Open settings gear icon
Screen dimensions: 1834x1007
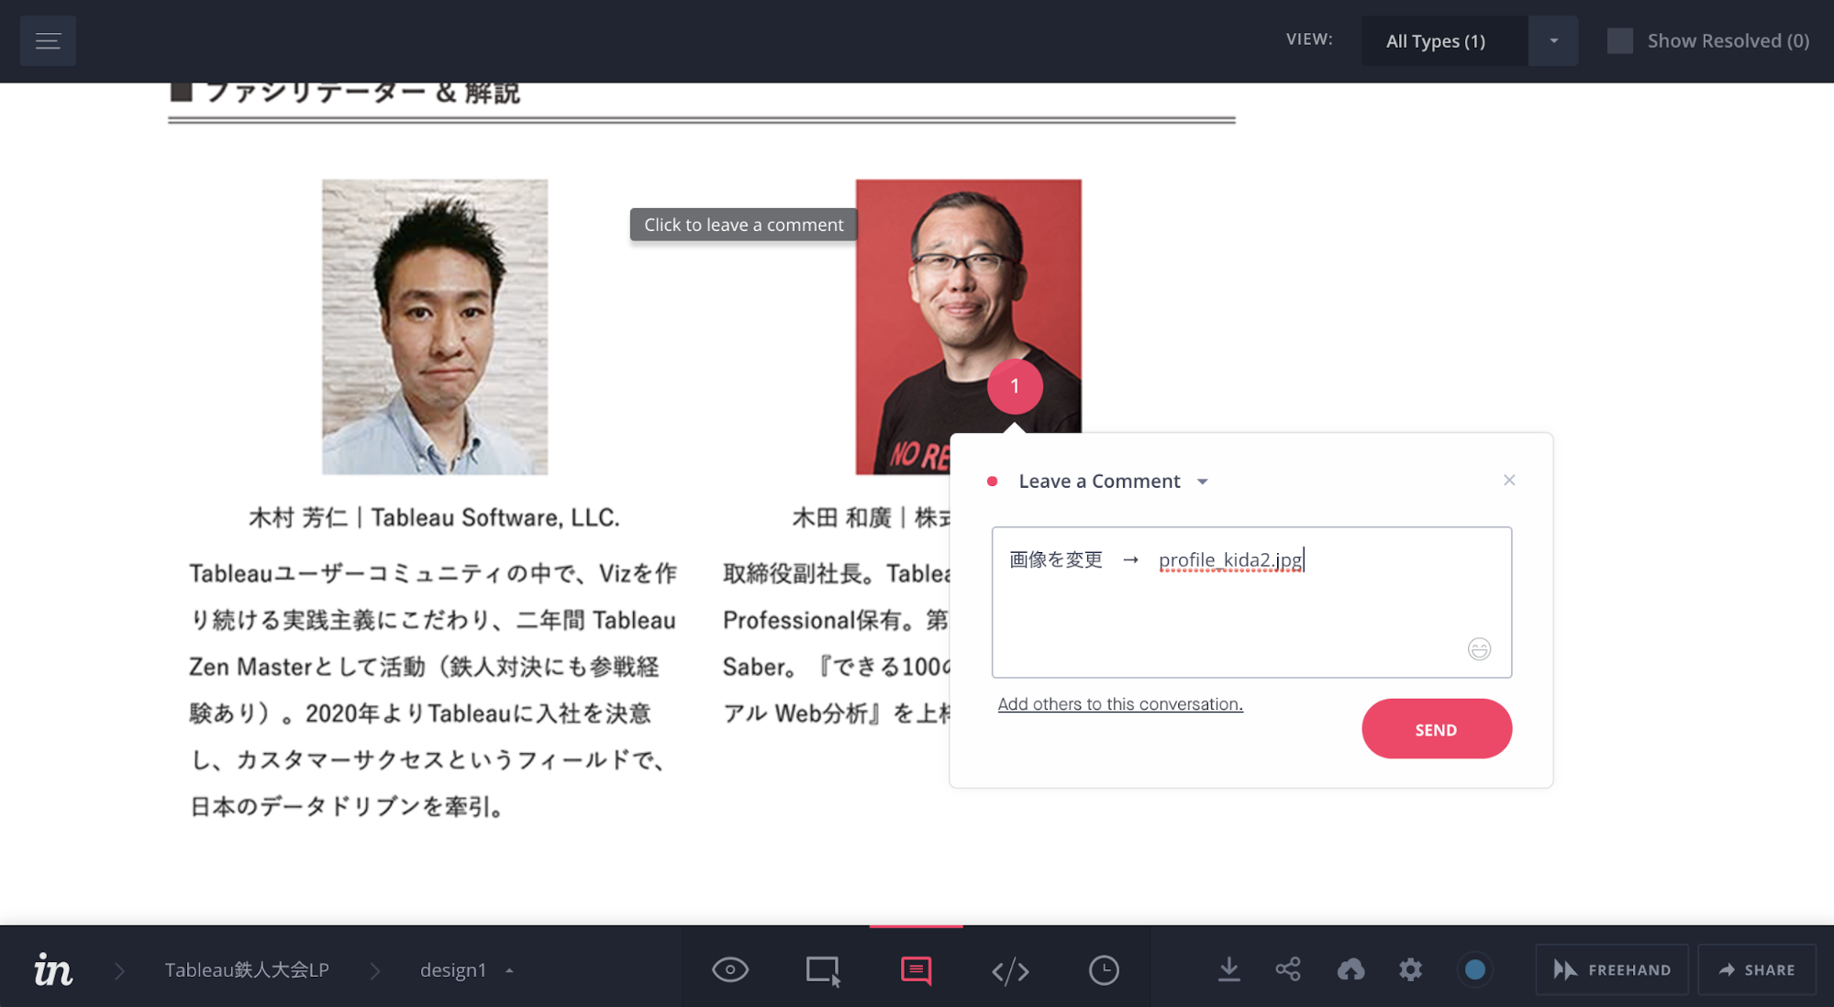pos(1410,969)
